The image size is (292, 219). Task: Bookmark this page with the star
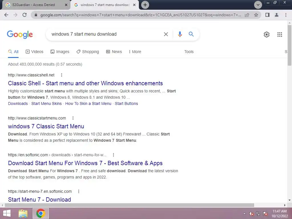[256, 15]
